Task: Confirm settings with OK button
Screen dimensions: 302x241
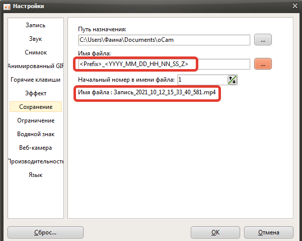Action: coord(215,232)
